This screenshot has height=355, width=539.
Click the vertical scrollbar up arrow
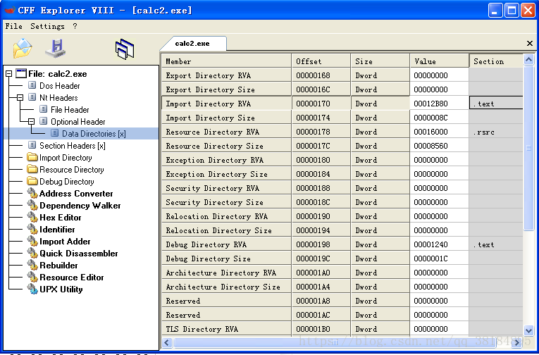pyautogui.click(x=528, y=59)
